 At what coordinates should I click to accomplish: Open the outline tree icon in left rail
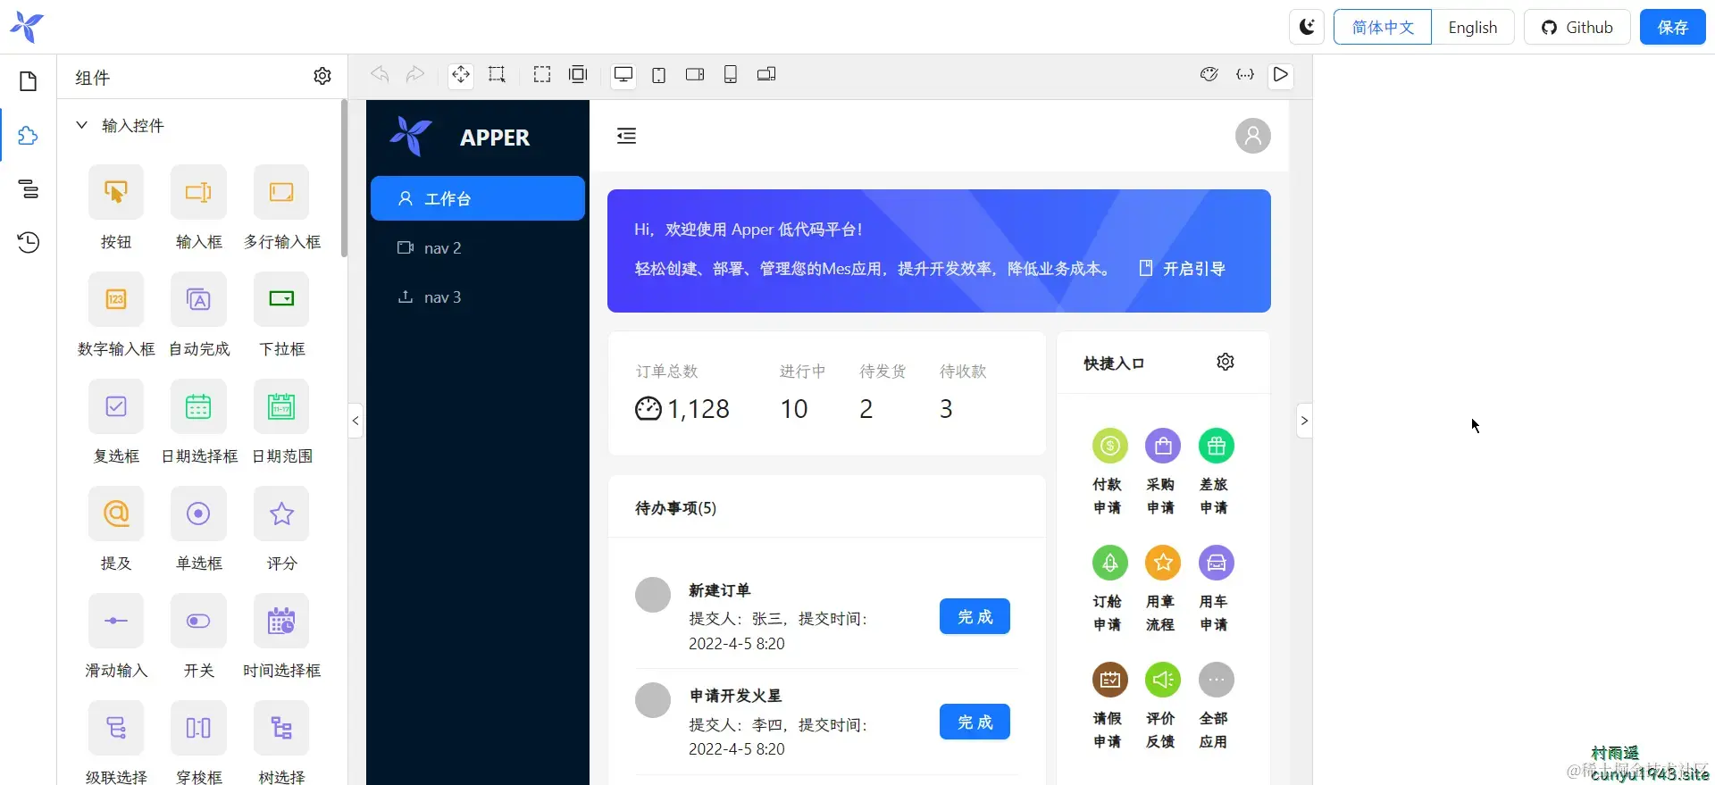coord(29,188)
